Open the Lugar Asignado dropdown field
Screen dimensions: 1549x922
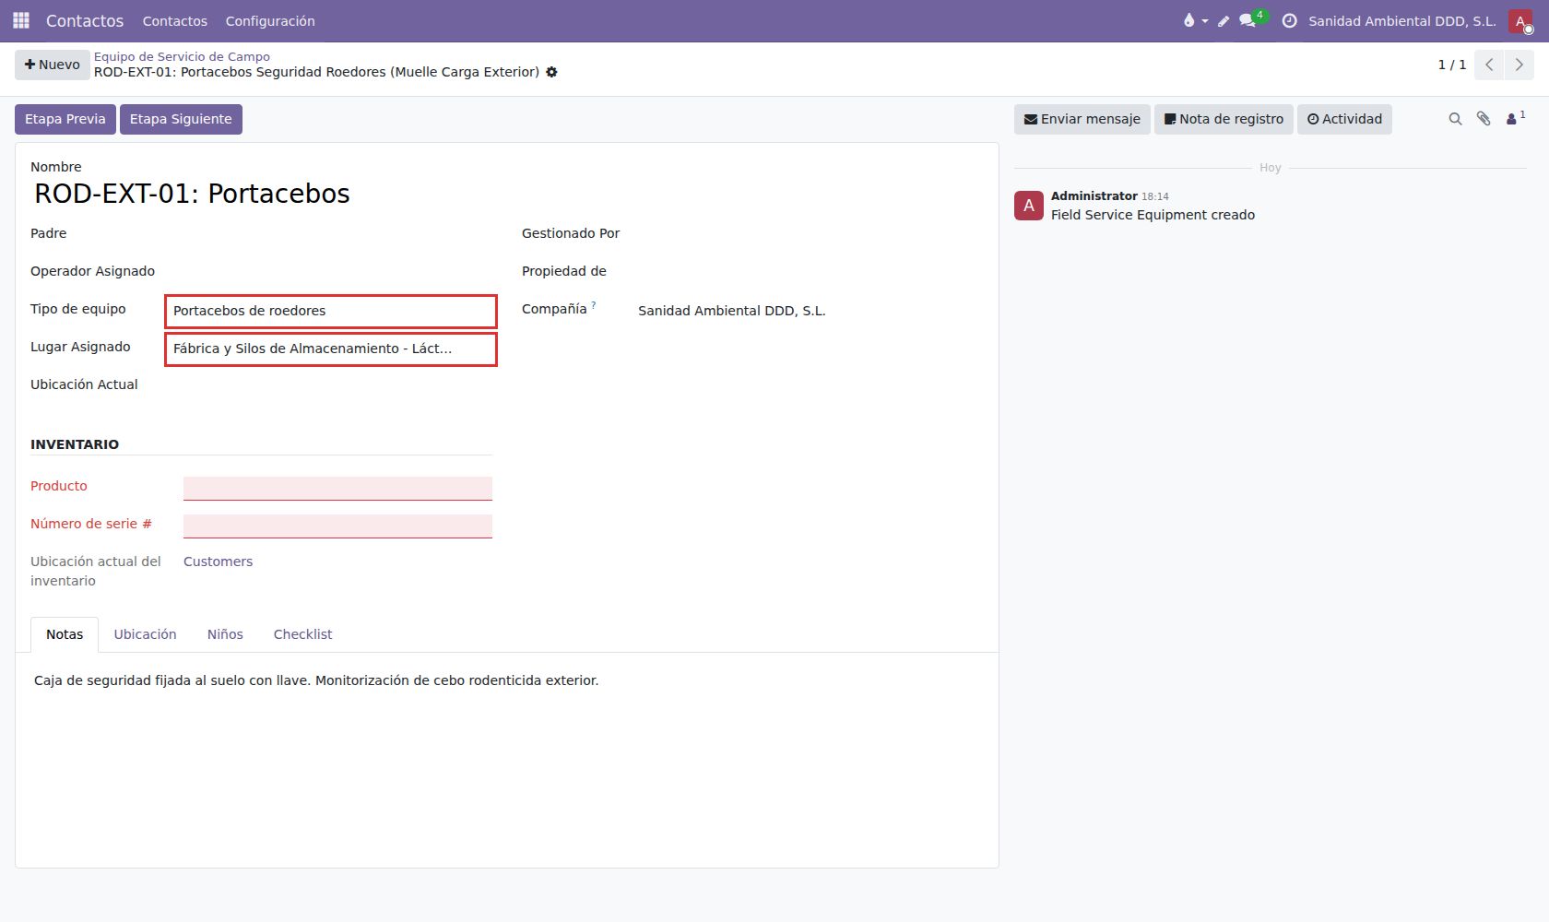pyautogui.click(x=331, y=349)
